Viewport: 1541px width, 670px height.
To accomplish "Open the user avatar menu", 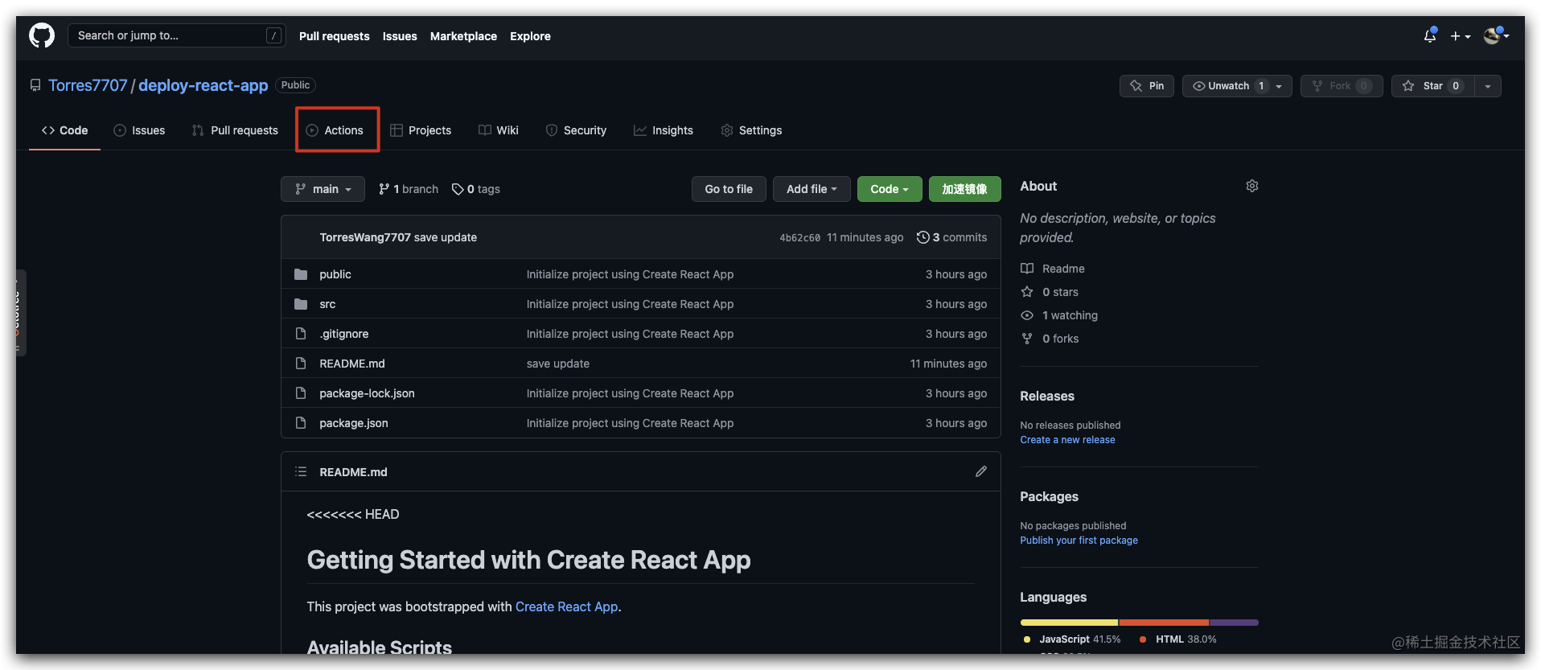I will [1495, 35].
